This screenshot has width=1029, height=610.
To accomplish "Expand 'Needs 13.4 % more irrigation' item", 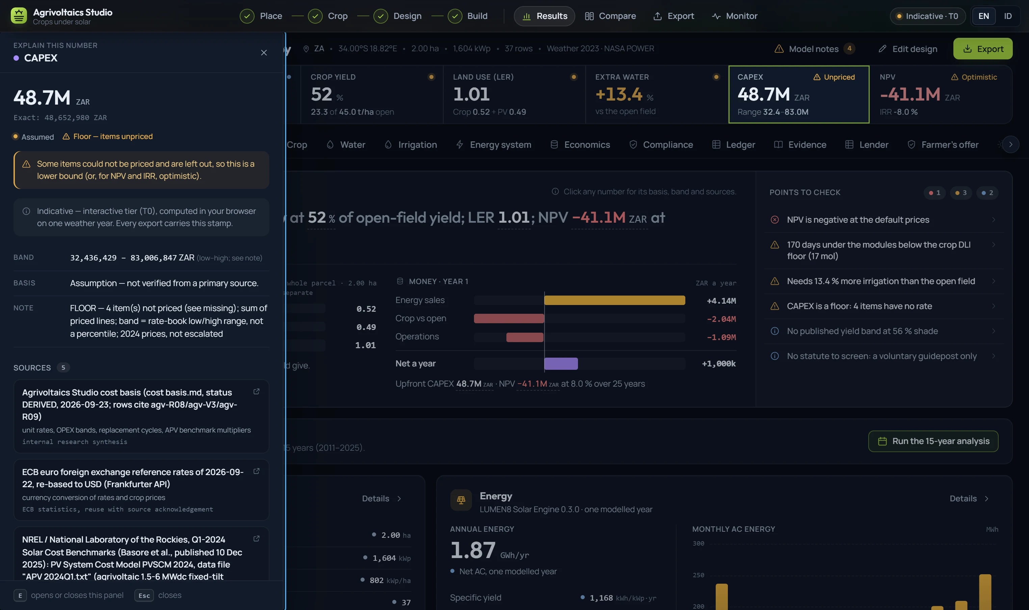I will pyautogui.click(x=883, y=281).
